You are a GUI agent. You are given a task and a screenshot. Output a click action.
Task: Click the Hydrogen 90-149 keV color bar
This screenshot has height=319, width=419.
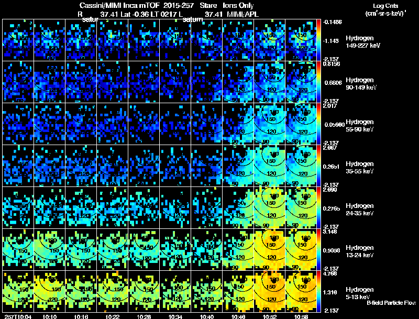(x=318, y=82)
